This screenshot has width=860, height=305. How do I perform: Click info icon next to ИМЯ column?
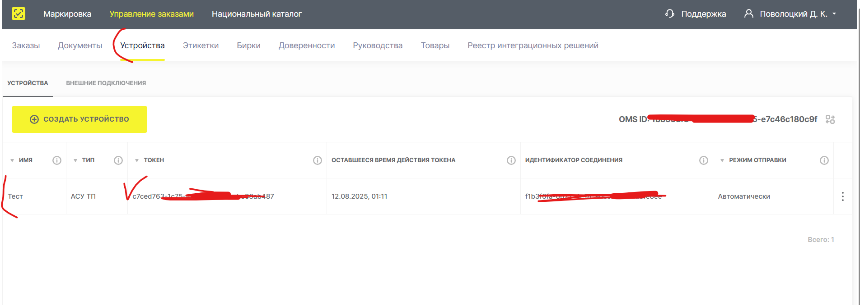[57, 160]
